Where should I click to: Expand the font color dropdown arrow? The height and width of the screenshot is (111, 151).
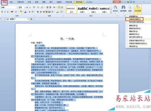pos(27,12)
